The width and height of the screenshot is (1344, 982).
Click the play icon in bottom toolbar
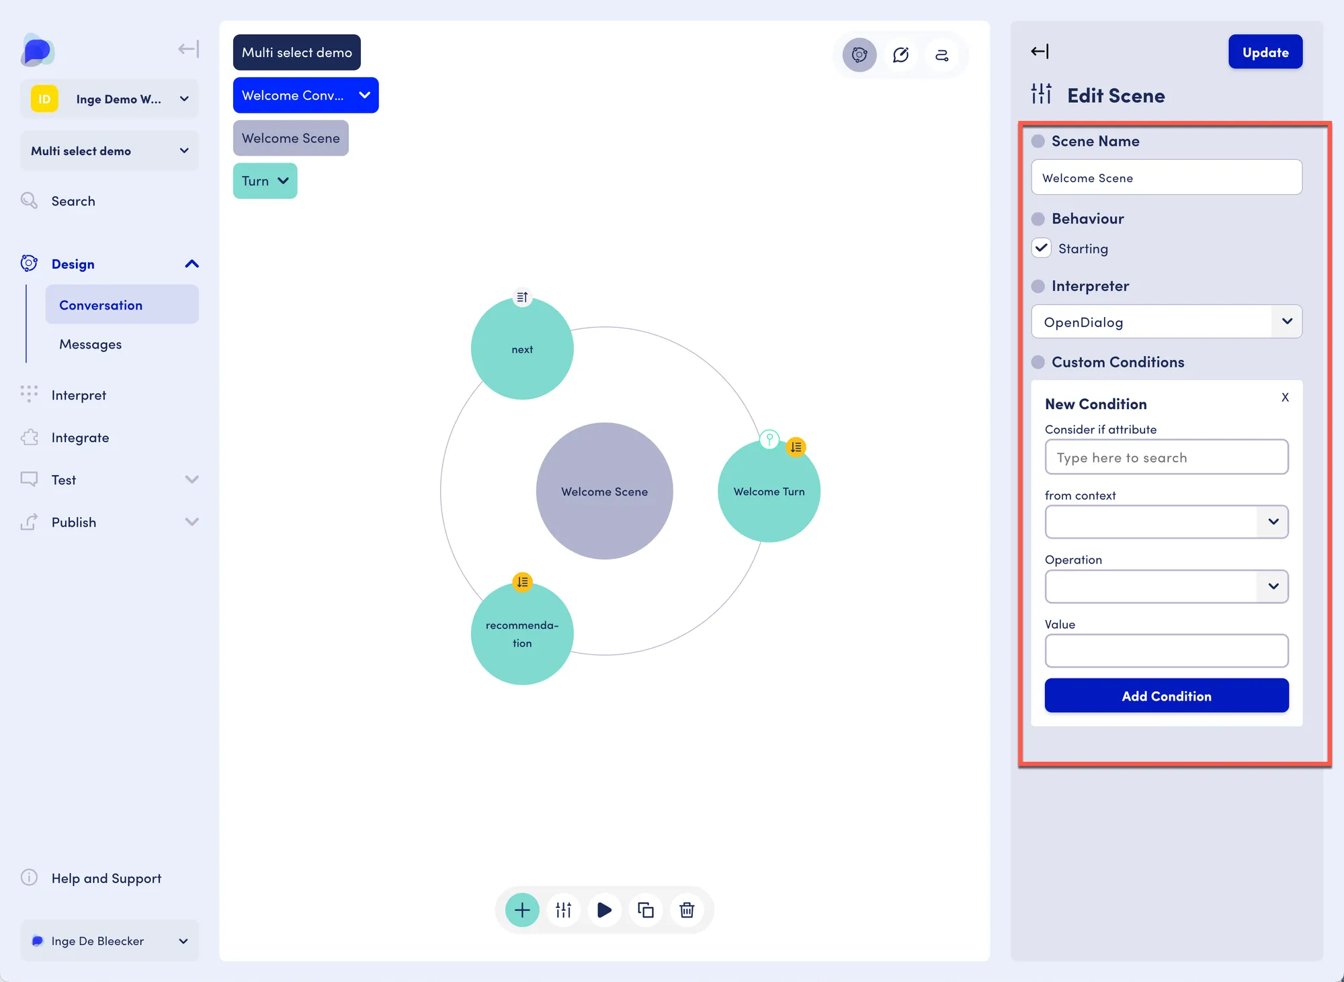click(604, 910)
